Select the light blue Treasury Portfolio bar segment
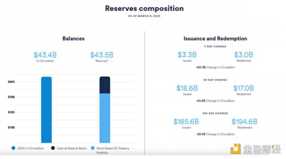The height and width of the screenshot is (159, 286). click(105, 118)
